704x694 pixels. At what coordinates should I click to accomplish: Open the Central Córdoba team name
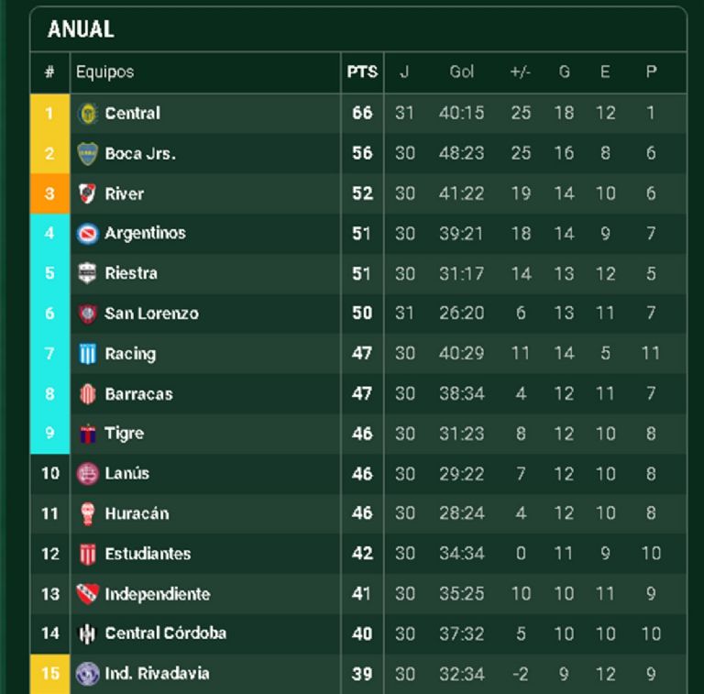point(165,633)
